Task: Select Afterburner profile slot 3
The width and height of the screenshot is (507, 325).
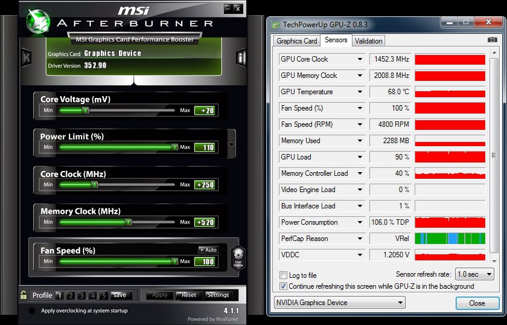Action: (81, 295)
